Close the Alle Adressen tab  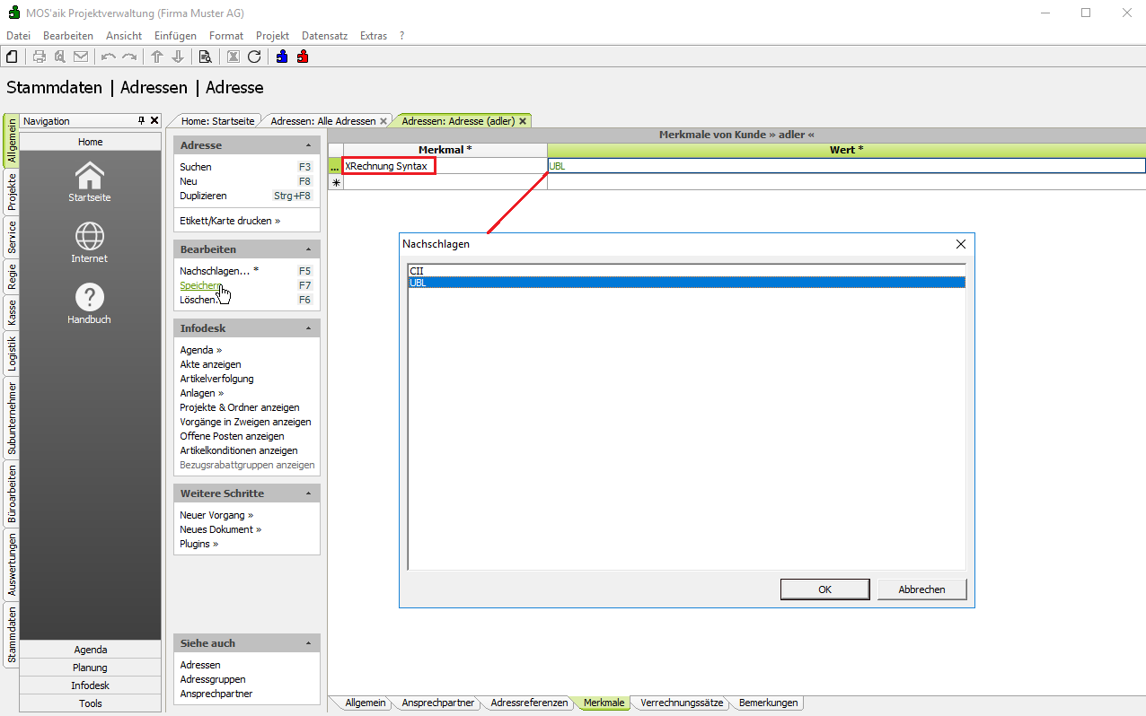(383, 121)
